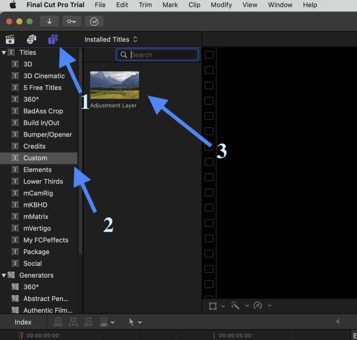Collapse the Titles disclosure triangle
357x340 pixels.
click(4, 53)
